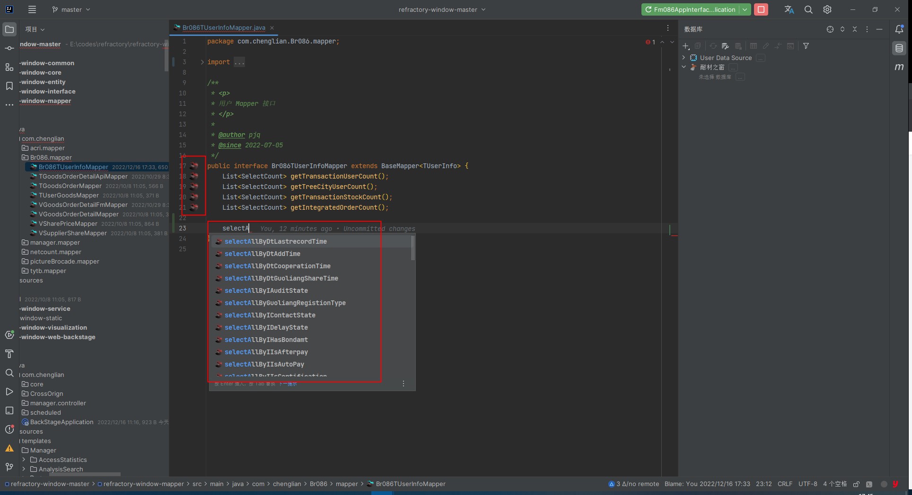This screenshot has height=495, width=912.
Task: Open run configuration dropdown arrow
Action: coord(745,9)
